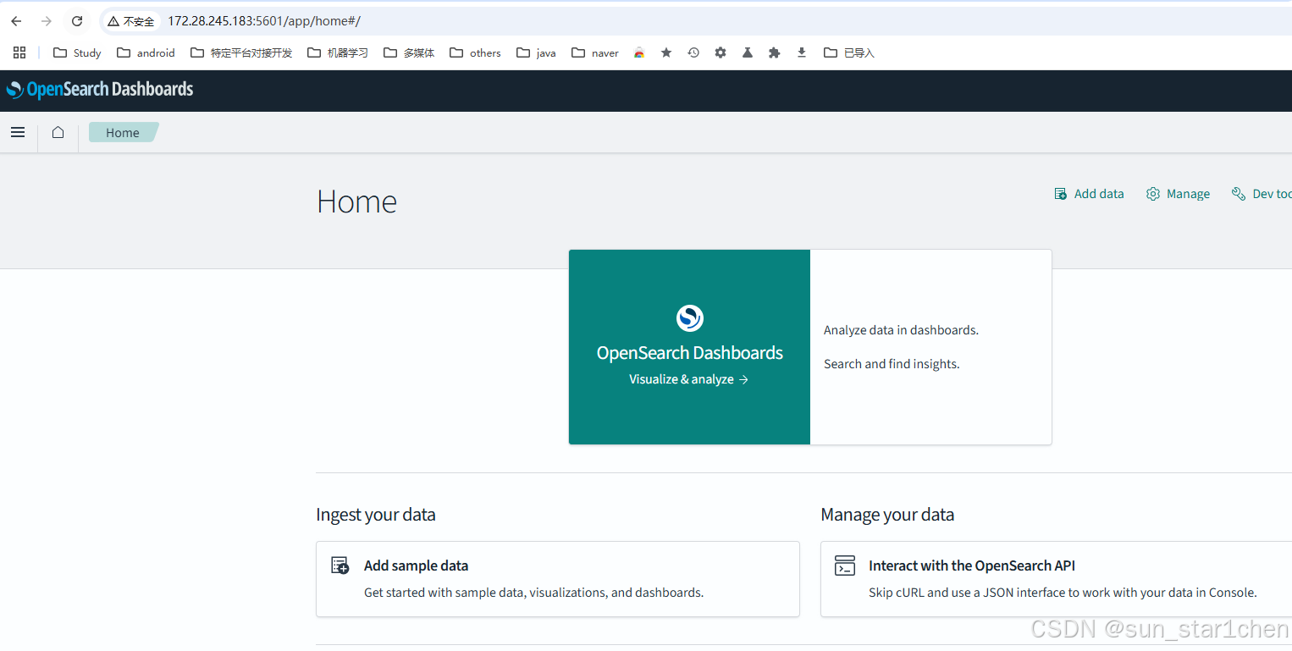Open Interact with the OpenSearch API card
The image size is (1292, 651).
(x=1057, y=579)
